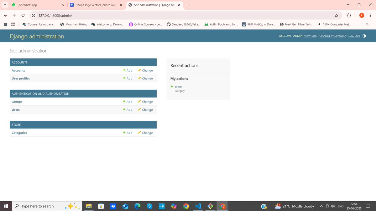
Task: View site information icon in address bar
Action: point(34,15)
